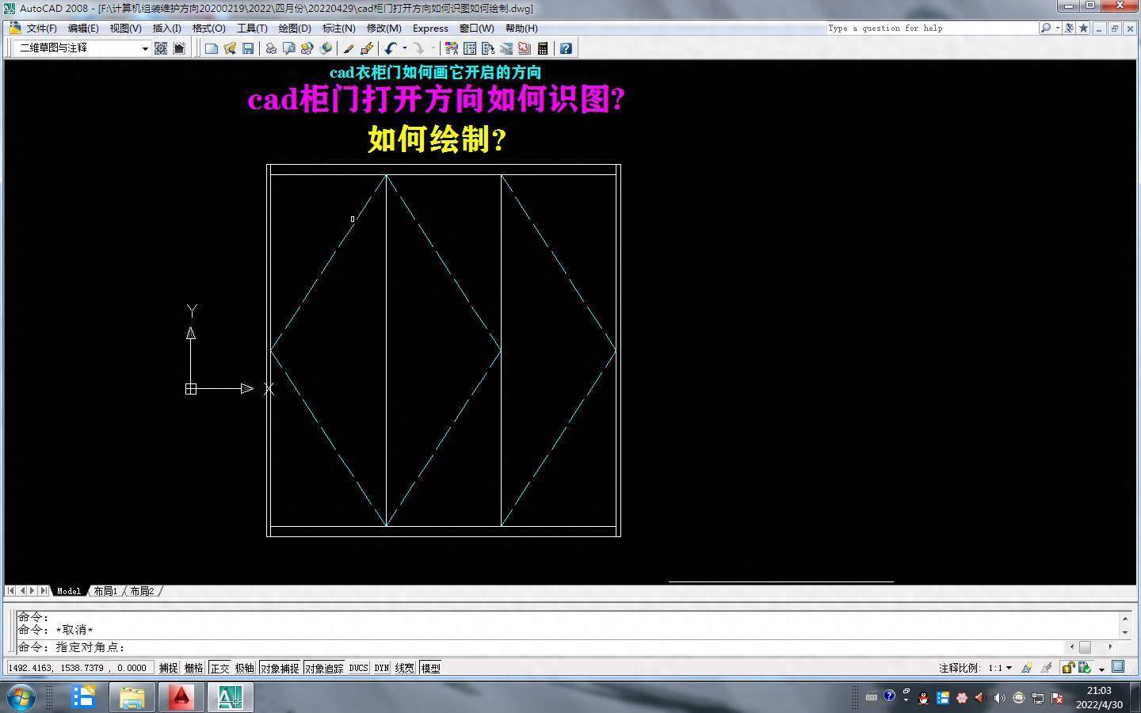Expand the undo history dropdown arrow
The height and width of the screenshot is (713, 1141).
click(x=404, y=48)
